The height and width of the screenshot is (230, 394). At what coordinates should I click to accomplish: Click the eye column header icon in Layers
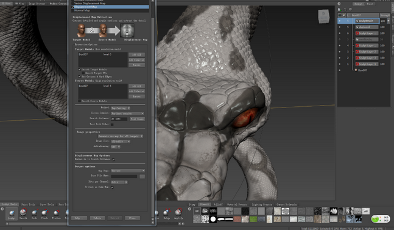[x=340, y=15]
